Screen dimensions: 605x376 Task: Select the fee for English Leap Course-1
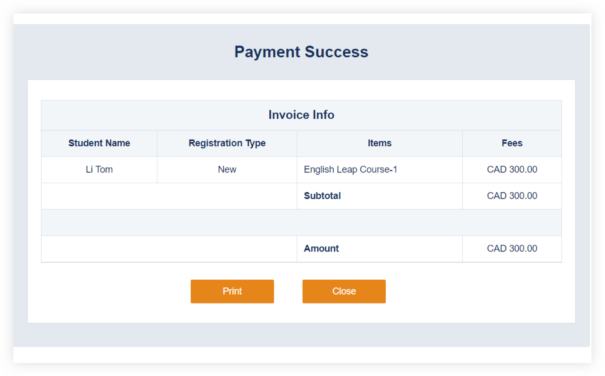(x=512, y=170)
